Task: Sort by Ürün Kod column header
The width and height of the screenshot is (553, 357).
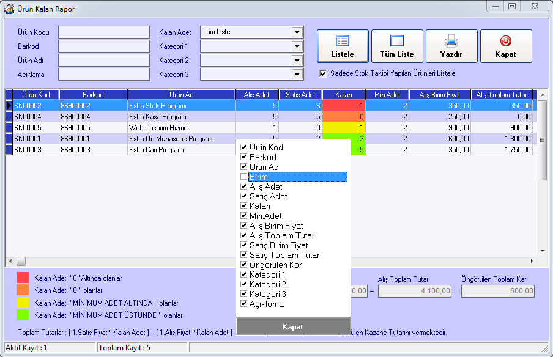Action: (x=36, y=95)
